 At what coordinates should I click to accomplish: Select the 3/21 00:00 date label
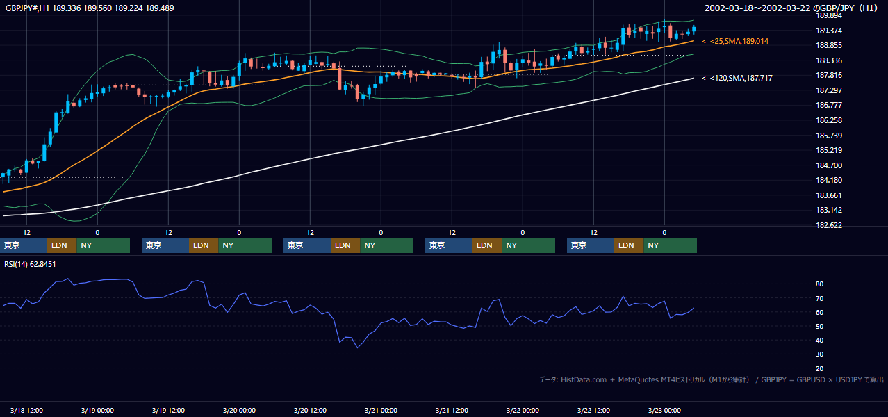381,410
